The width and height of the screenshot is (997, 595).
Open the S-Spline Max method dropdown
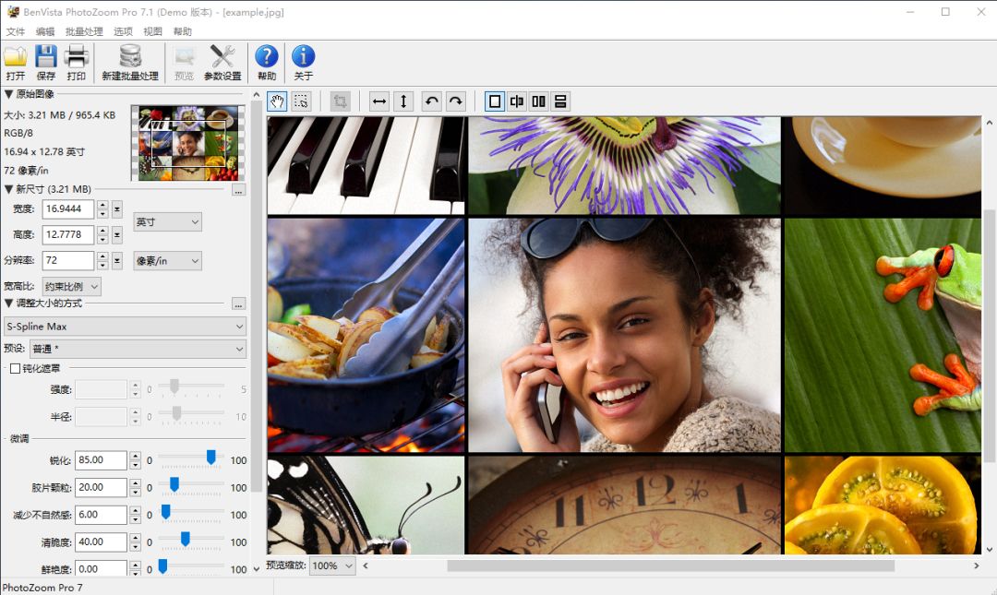126,327
